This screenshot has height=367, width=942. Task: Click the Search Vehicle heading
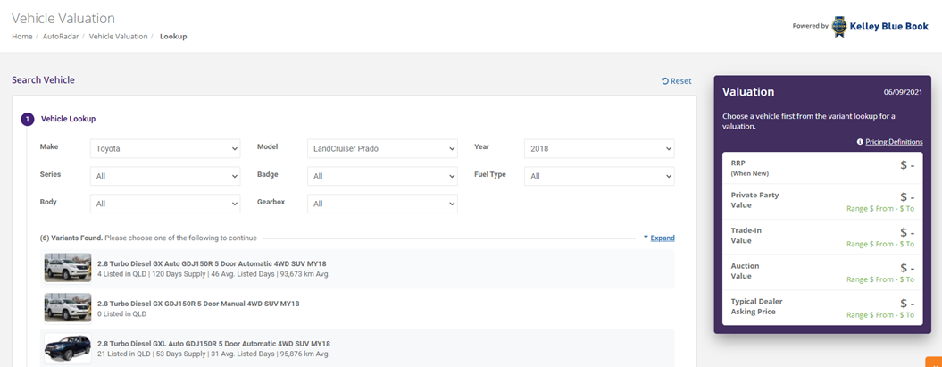43,79
